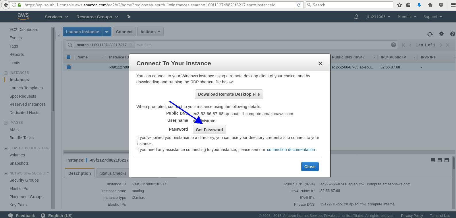Maximize the instance details pane
Screen dimensions: 456x218
click(x=447, y=160)
